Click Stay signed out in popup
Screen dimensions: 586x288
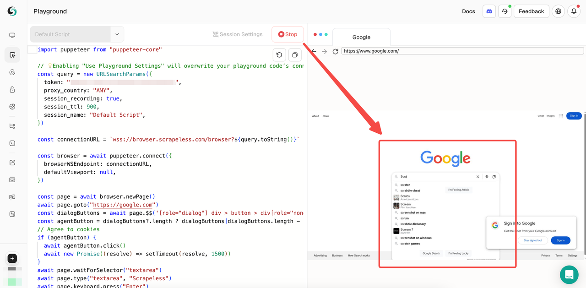(x=533, y=240)
